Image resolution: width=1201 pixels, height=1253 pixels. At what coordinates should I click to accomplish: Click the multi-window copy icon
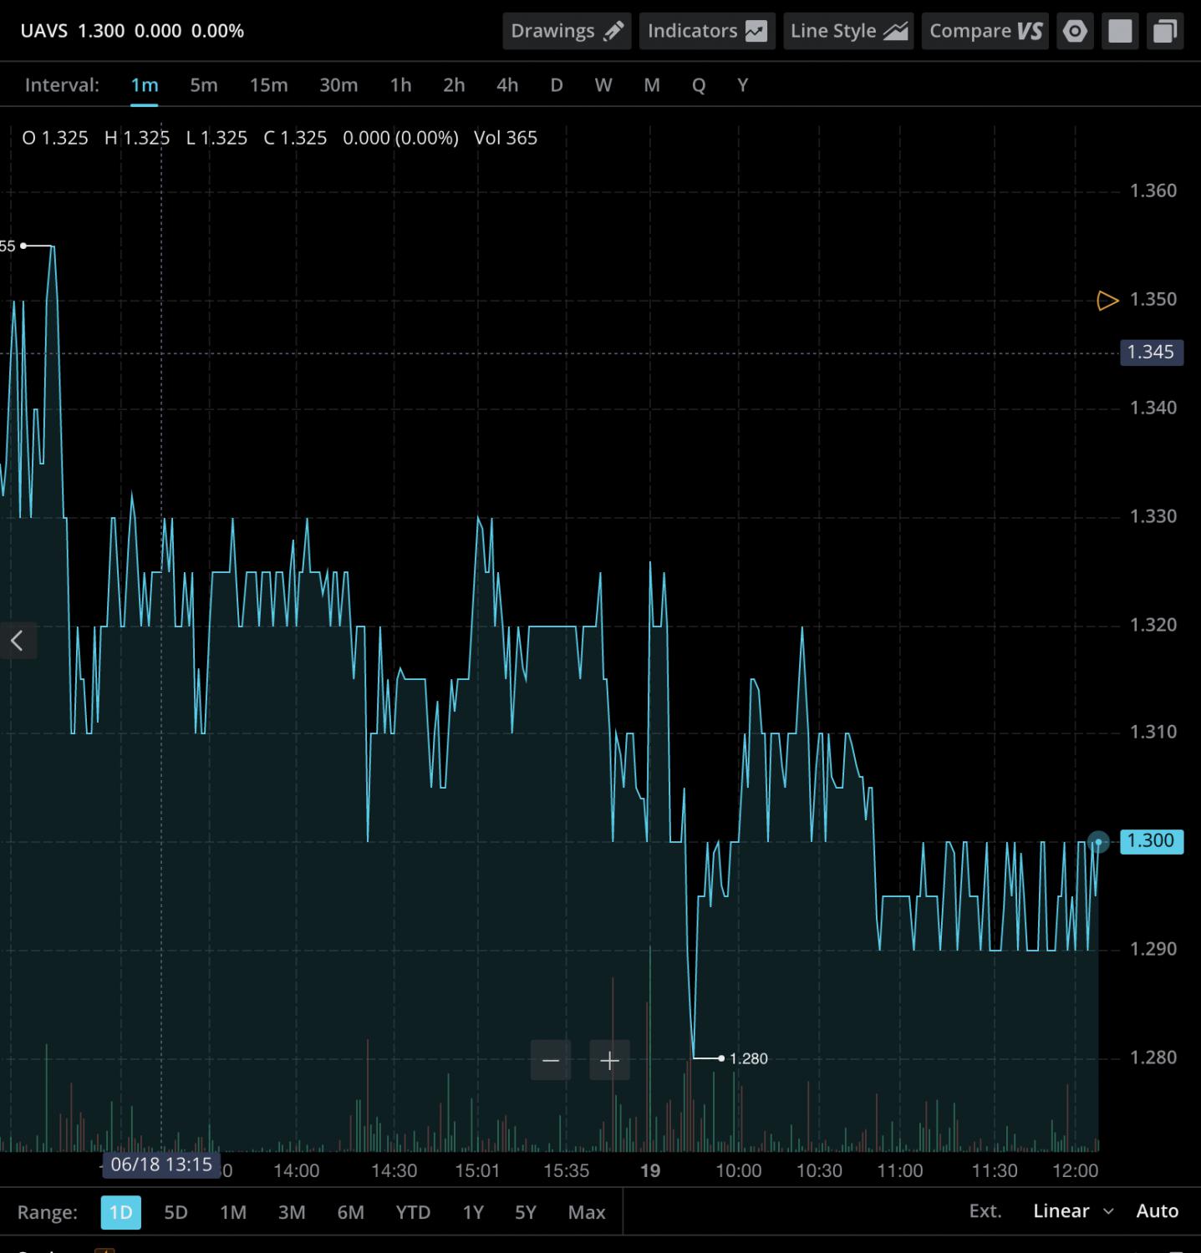point(1165,32)
